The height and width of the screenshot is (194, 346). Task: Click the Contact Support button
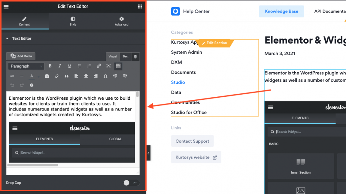coord(192,141)
